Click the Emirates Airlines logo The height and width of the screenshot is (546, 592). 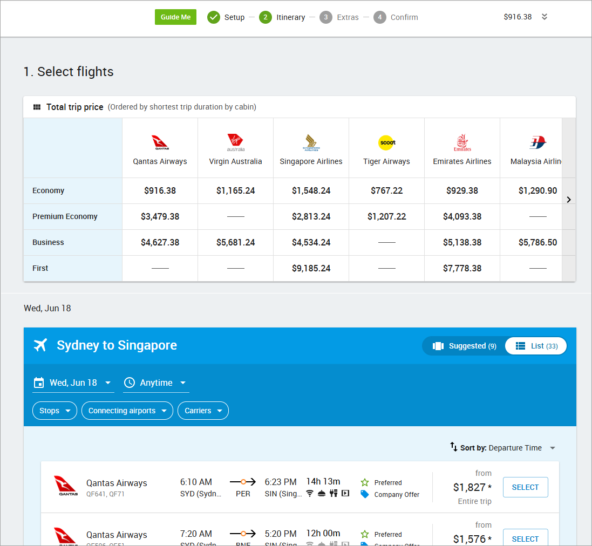(462, 142)
